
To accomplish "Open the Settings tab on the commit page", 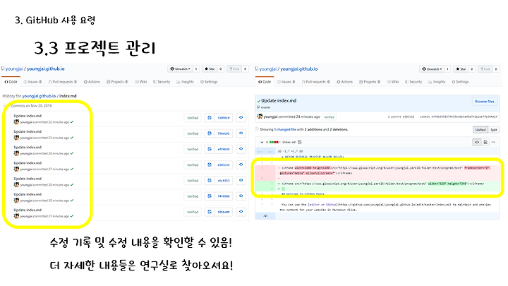I will (460, 82).
